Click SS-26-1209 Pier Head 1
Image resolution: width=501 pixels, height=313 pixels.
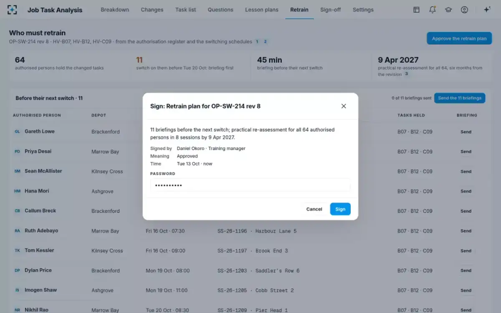253,310
